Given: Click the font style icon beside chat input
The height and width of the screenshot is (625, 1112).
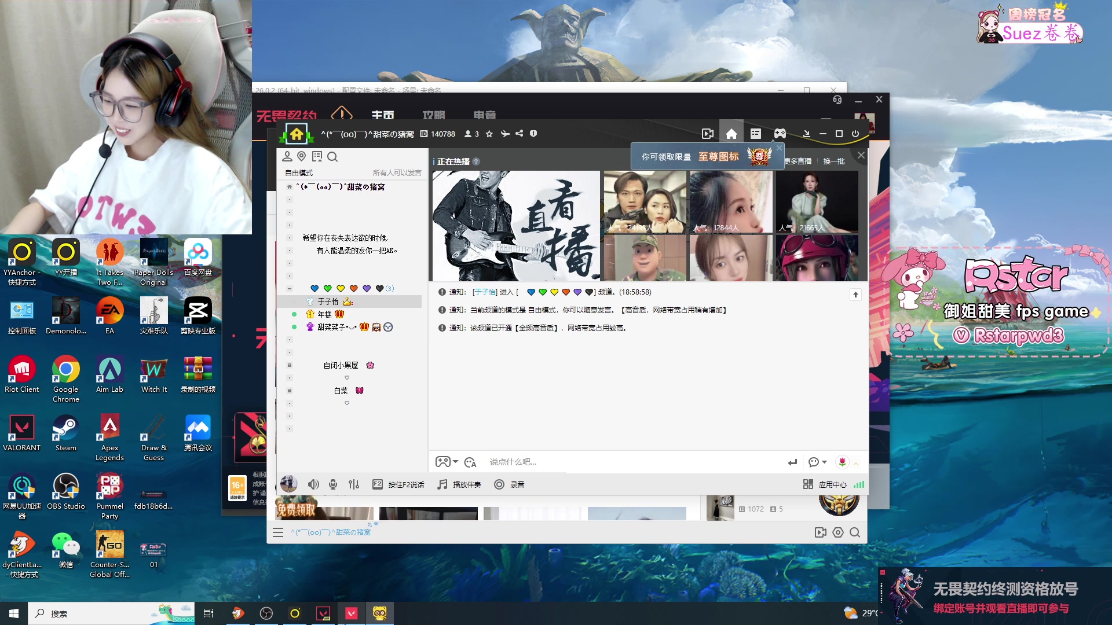Looking at the screenshot, I should coord(470,462).
